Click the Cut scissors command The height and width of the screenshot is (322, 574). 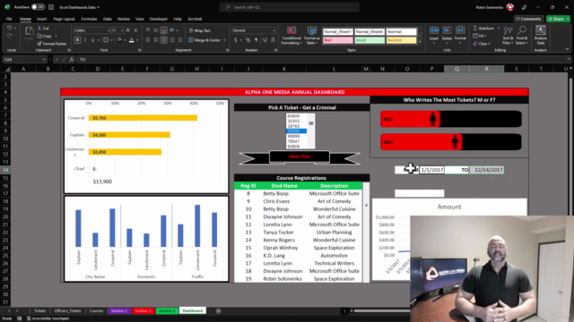click(x=43, y=28)
